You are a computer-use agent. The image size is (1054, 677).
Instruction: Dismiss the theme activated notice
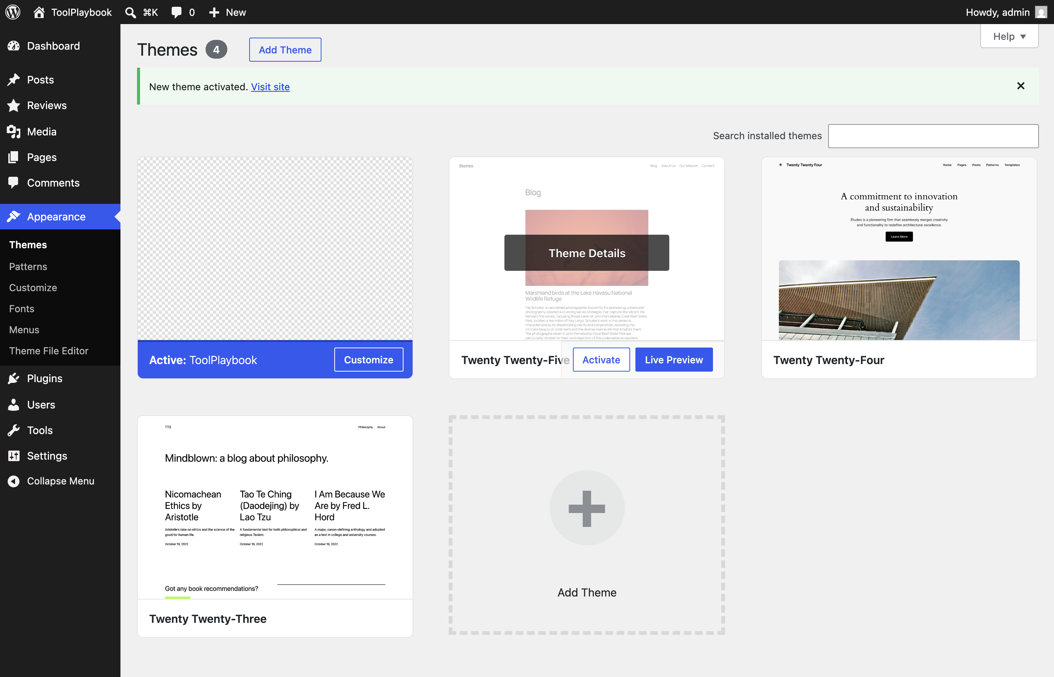click(1020, 86)
